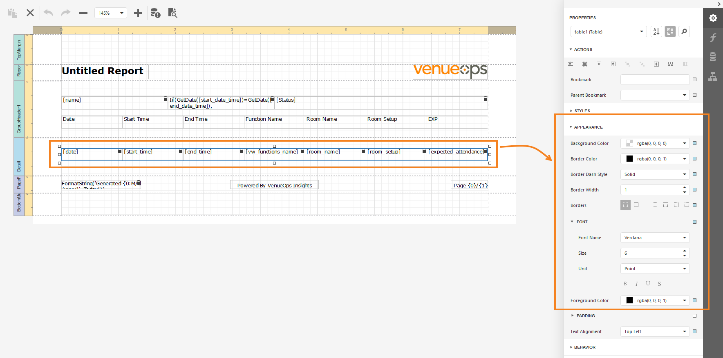Select the Detail band tab
723x358 pixels.
(x=19, y=157)
